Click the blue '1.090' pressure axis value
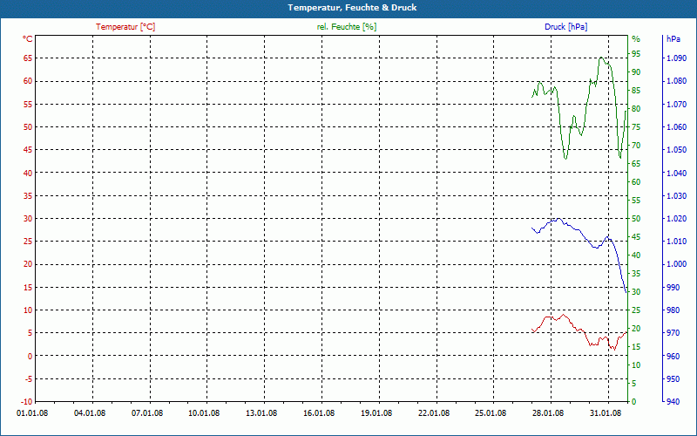The image size is (697, 436). [x=677, y=58]
